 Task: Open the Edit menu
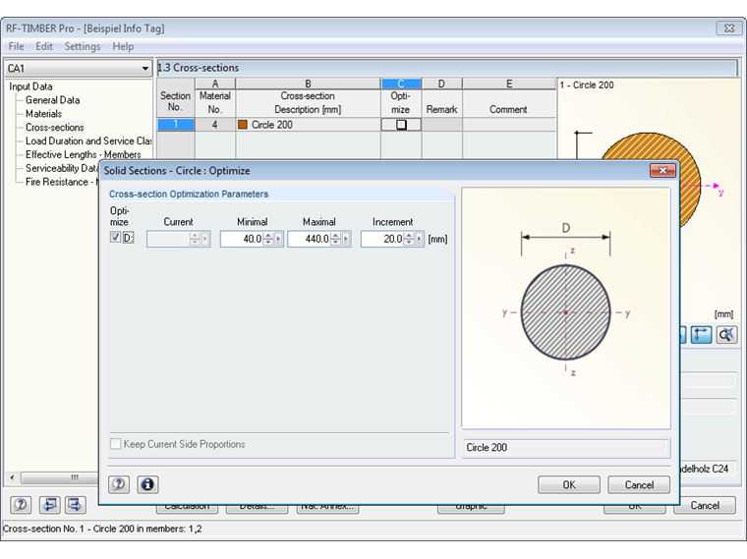click(44, 46)
